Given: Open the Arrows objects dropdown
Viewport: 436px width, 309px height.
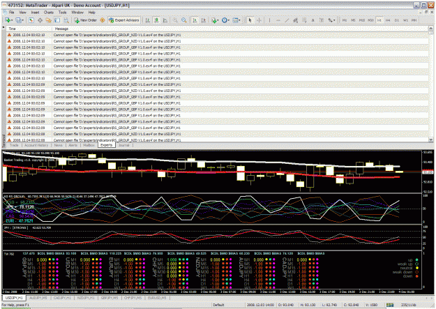Looking at the screenshot, I should (331, 20).
